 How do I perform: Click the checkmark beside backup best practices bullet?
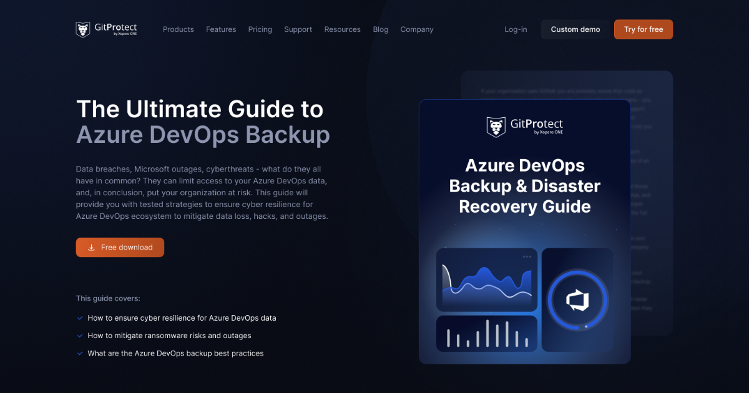[79, 352]
